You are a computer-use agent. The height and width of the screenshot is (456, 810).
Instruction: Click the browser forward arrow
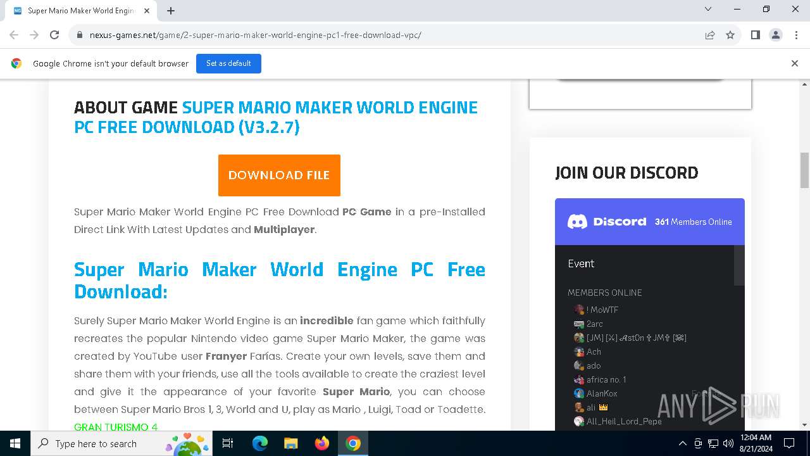point(34,35)
